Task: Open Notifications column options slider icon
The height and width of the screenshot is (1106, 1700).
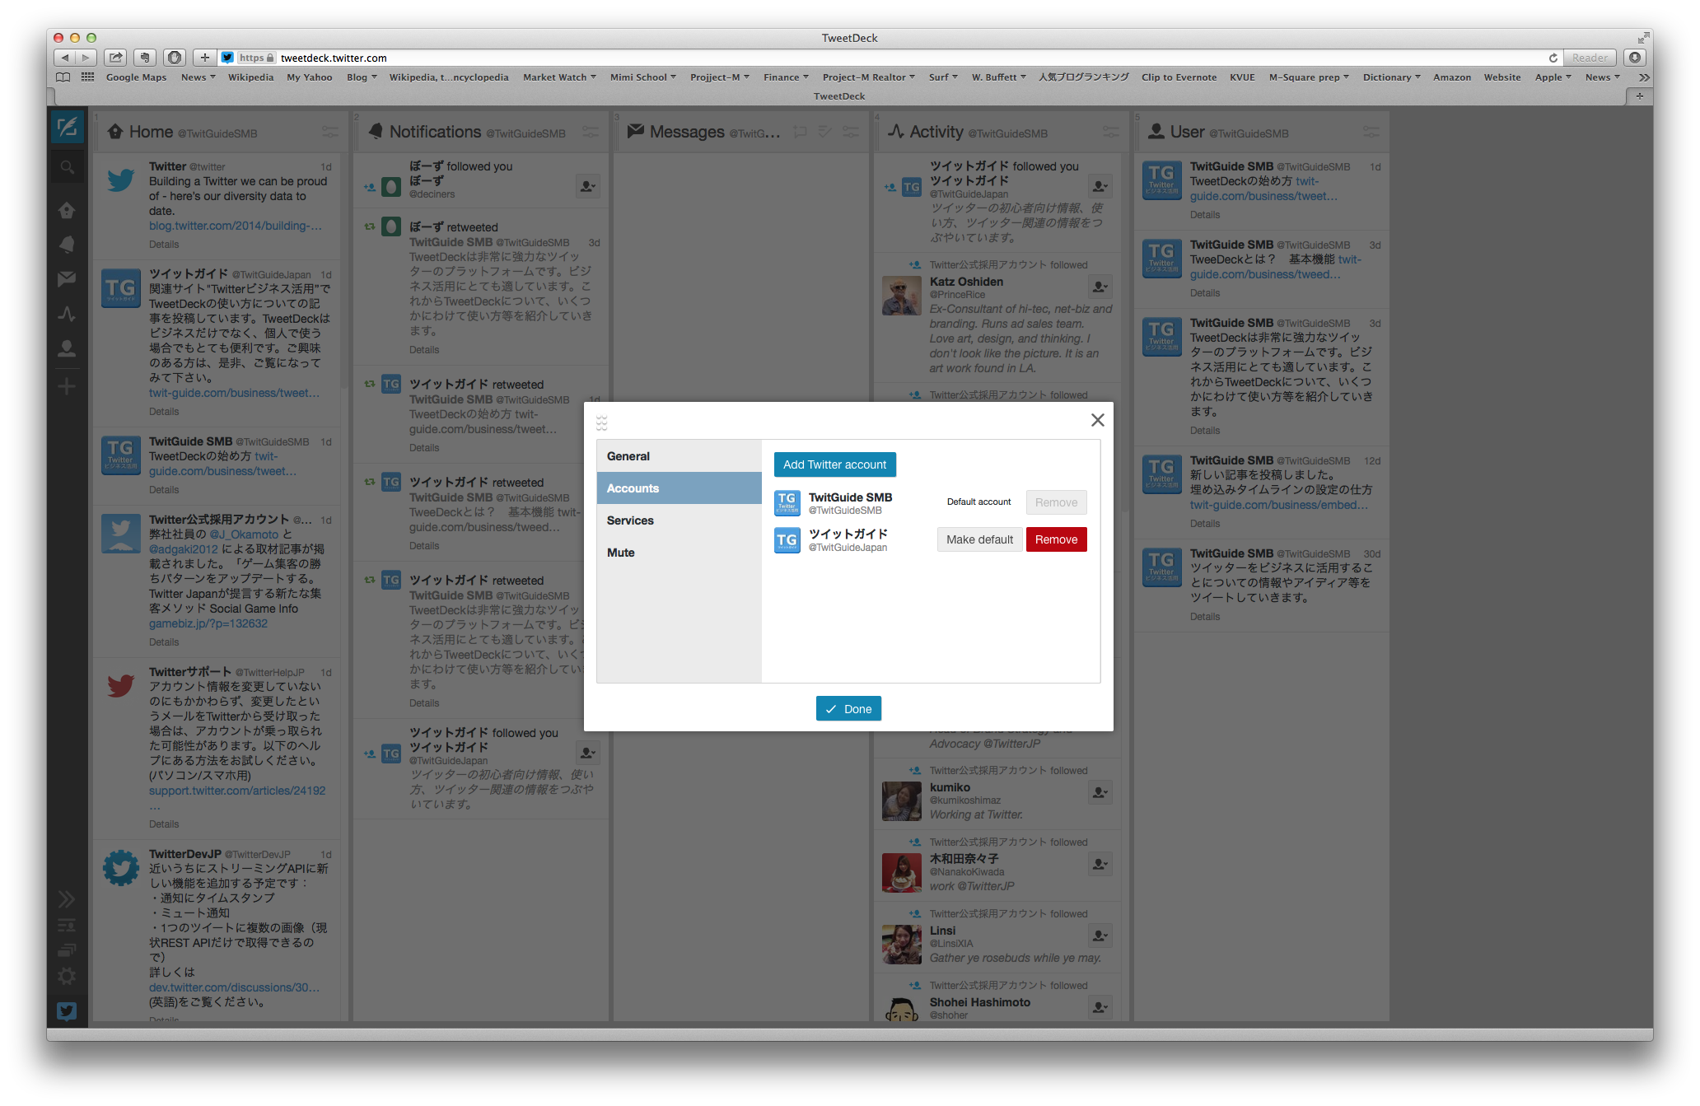Action: click(591, 132)
